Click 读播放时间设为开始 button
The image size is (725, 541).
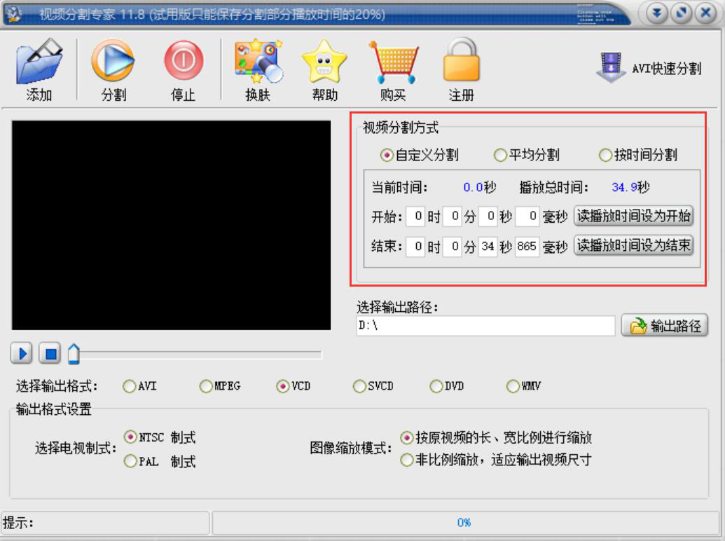point(634,217)
